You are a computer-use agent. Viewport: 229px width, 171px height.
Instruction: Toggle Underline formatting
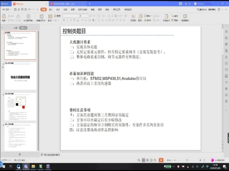click(71, 20)
